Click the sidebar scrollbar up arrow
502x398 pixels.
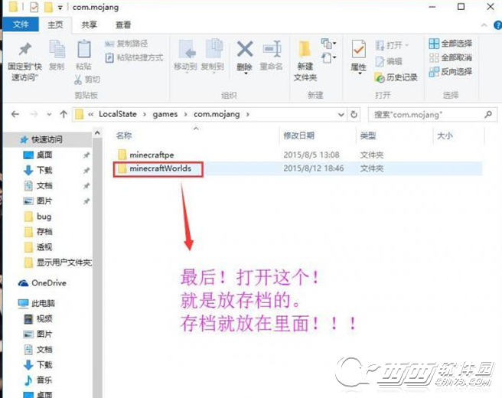coord(97,132)
